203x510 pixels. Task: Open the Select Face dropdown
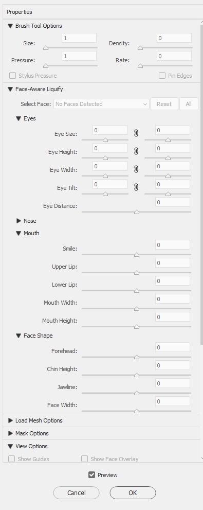tap(101, 104)
